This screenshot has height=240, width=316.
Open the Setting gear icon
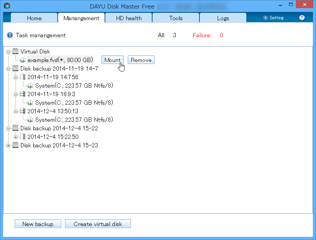[265, 18]
